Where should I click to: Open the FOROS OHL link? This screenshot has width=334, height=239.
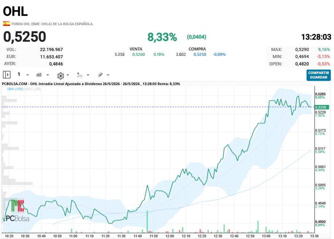click(x=52, y=24)
